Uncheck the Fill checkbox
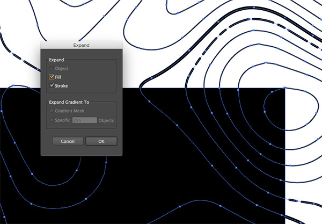Viewport: 322px width, 224px height. [x=52, y=77]
